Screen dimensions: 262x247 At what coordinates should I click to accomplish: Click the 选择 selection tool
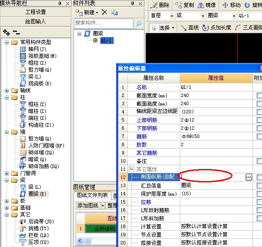pos(161,28)
